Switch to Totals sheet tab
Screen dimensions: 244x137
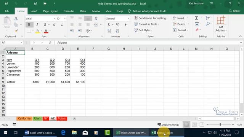pos(62,118)
